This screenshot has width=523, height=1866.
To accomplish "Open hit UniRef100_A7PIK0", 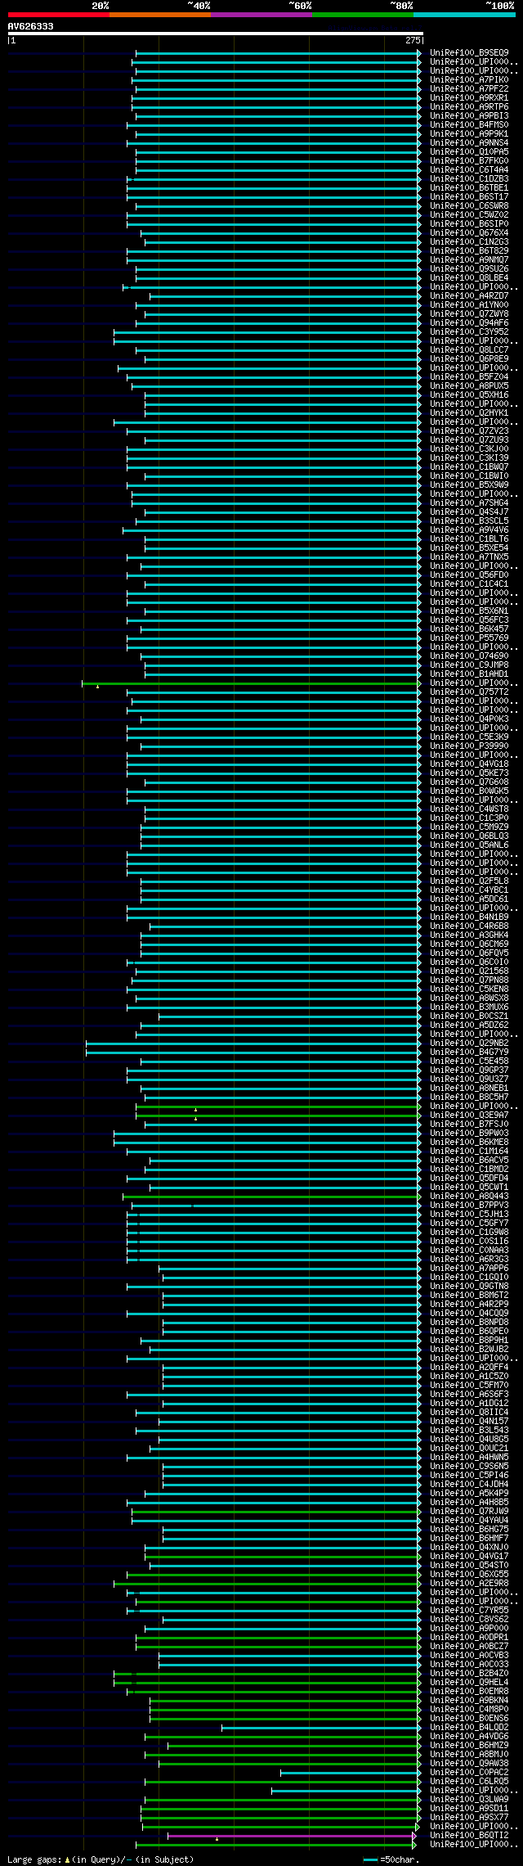I will pos(469,79).
